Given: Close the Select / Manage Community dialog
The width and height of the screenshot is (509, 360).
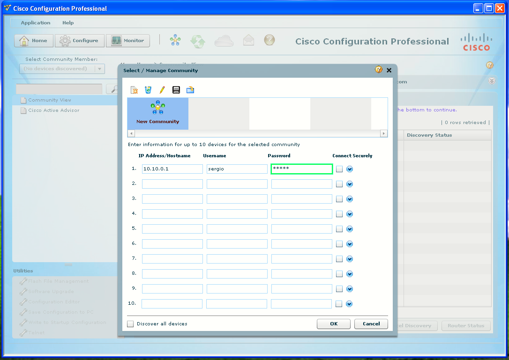Looking at the screenshot, I should coord(389,70).
